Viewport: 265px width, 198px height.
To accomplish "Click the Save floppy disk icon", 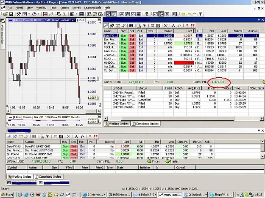I will (11, 14).
